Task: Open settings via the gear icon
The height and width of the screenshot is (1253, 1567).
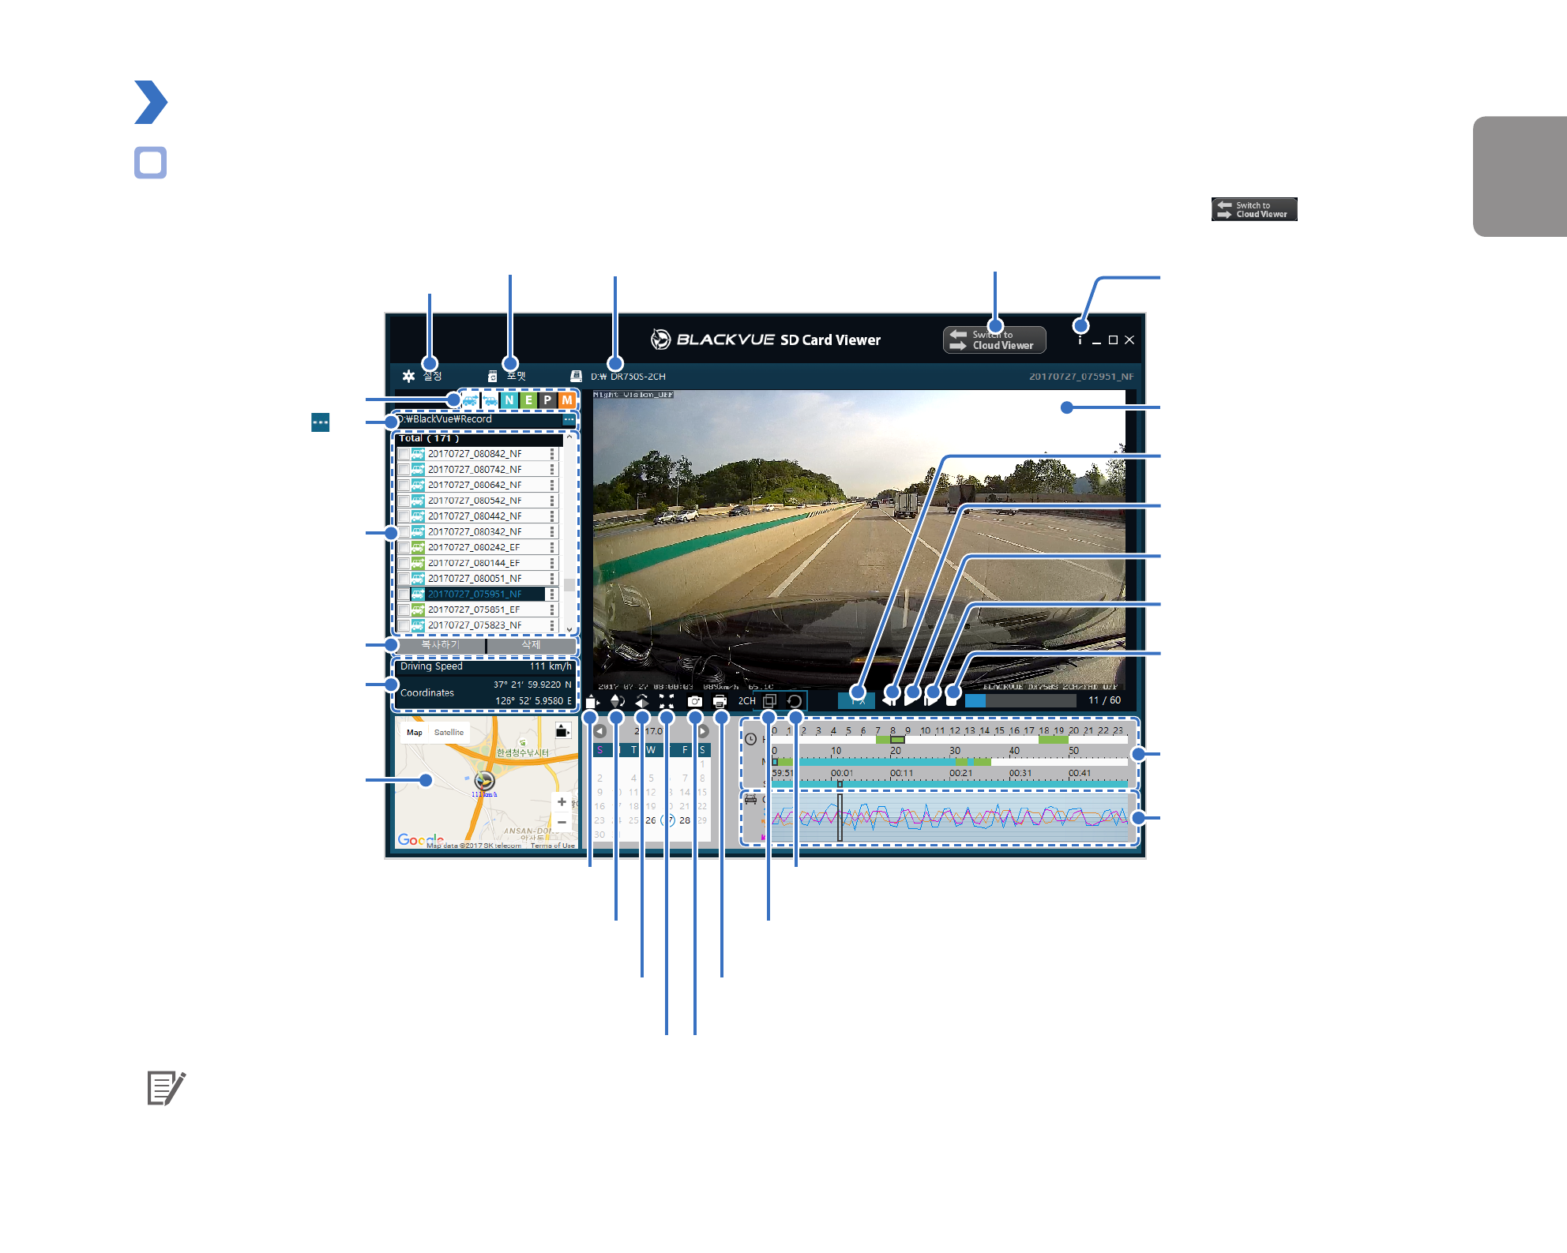Action: pyautogui.click(x=408, y=377)
